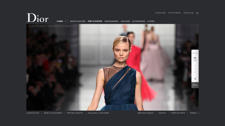Open Maroquinerie category
This screenshot has width=225, height=126.
point(111,21)
